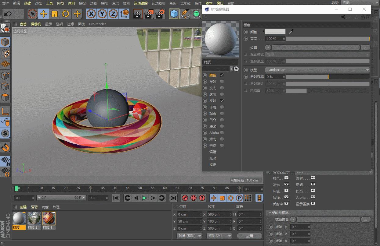This screenshot has height=246, width=380.
Task: Select the Rotate tool
Action: coord(66,14)
